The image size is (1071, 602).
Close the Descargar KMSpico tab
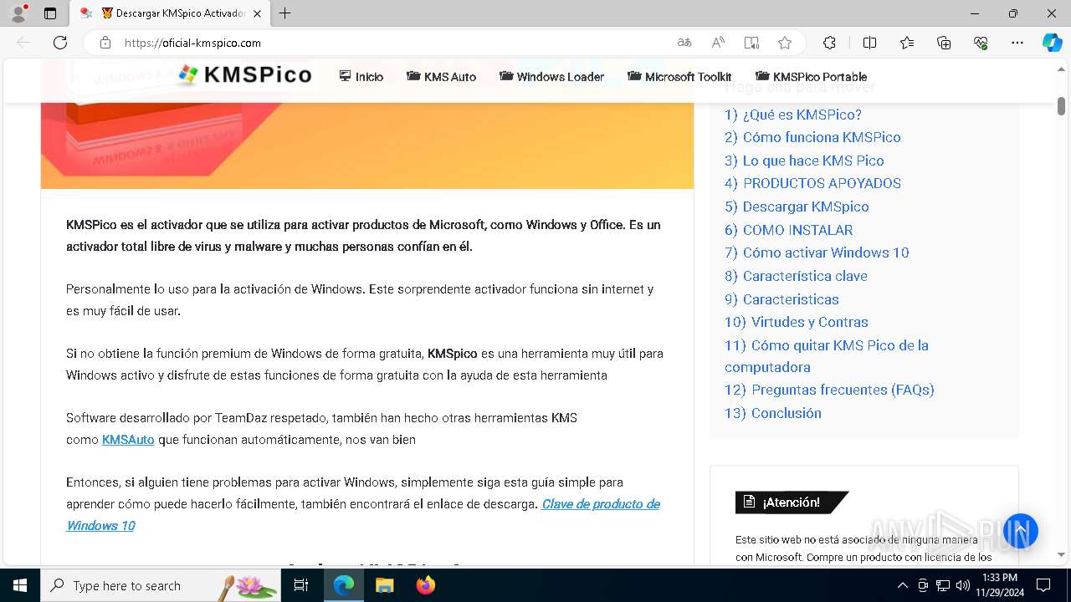(257, 13)
